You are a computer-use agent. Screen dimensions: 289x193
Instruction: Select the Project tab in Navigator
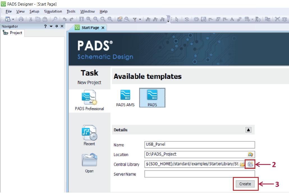pos(13,33)
